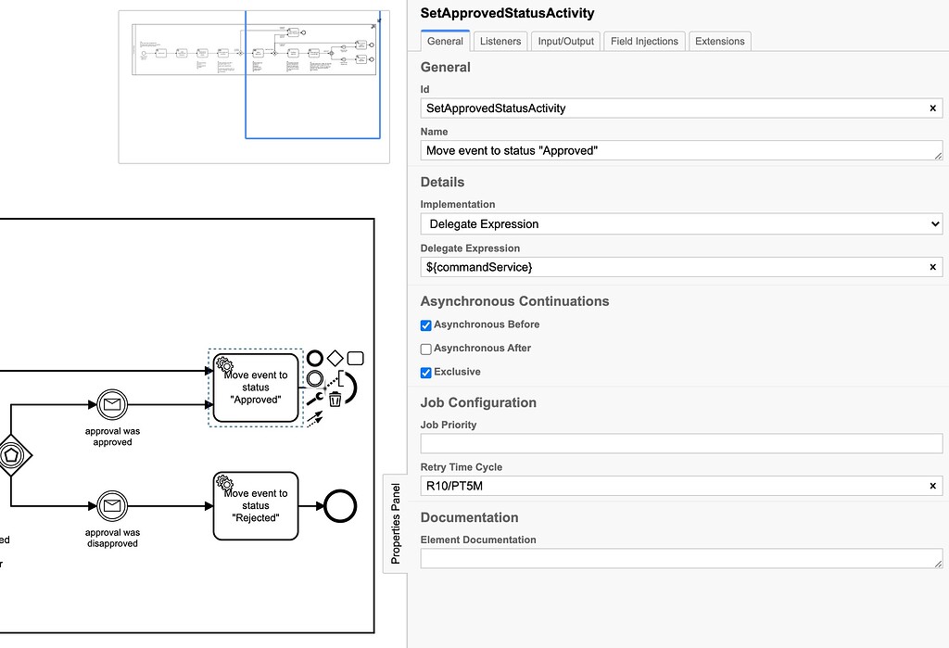Append a task using the rectangle icon
This screenshot has height=648, width=949.
(x=356, y=358)
